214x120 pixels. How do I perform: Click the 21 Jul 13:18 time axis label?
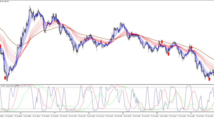tap(137, 116)
